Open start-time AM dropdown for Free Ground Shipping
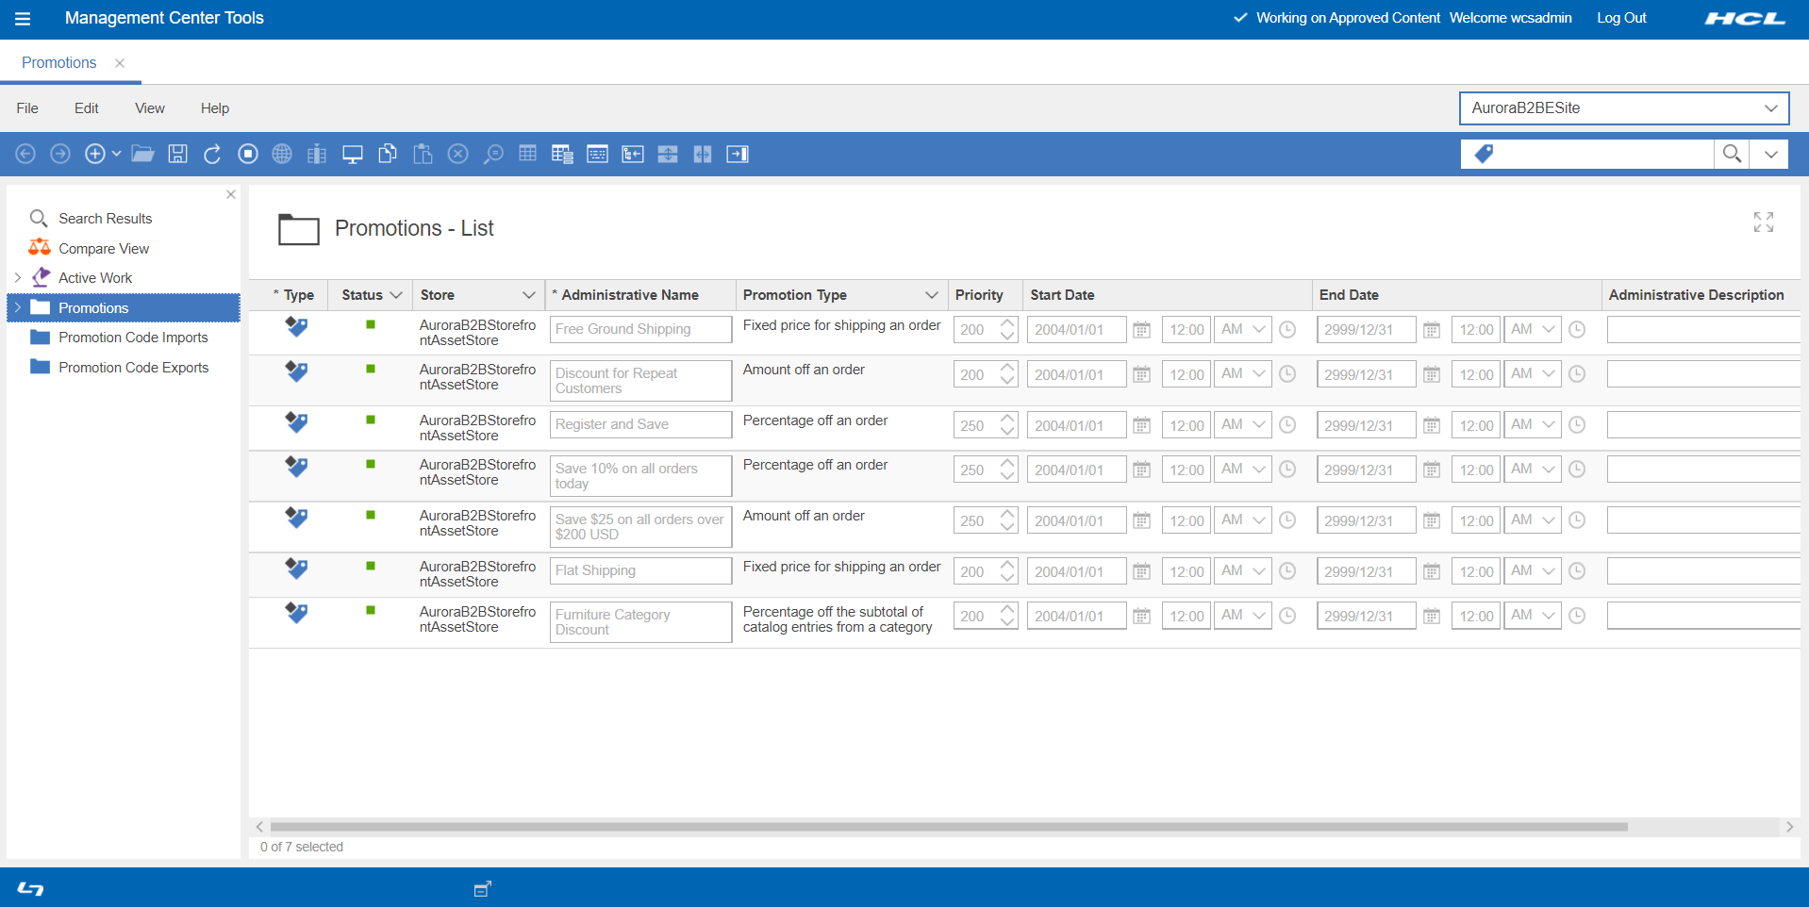This screenshot has width=1809, height=907. [x=1243, y=330]
